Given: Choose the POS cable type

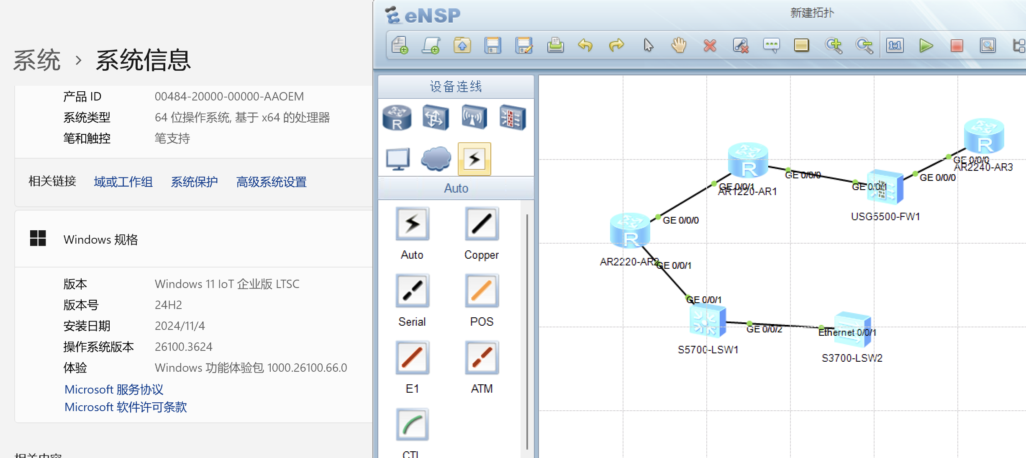Looking at the screenshot, I should coord(482,291).
